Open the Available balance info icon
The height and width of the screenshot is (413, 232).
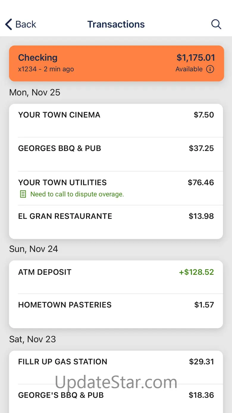coord(210,69)
